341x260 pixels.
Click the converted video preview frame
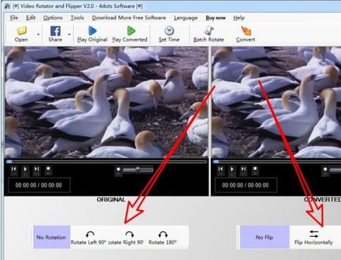(276, 102)
